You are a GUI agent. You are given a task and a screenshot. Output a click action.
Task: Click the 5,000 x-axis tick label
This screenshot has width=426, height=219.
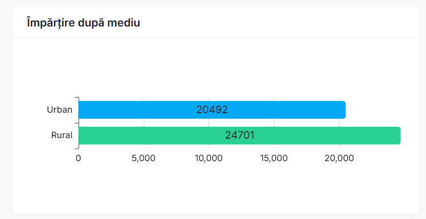(144, 158)
